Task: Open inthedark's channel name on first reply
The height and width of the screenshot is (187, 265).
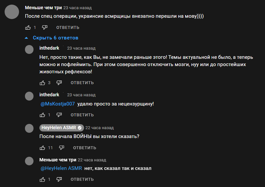Action: (x=49, y=48)
